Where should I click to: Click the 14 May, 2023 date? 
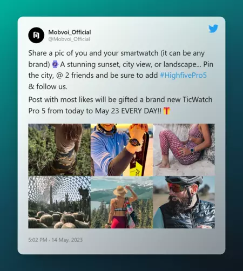click(x=67, y=240)
